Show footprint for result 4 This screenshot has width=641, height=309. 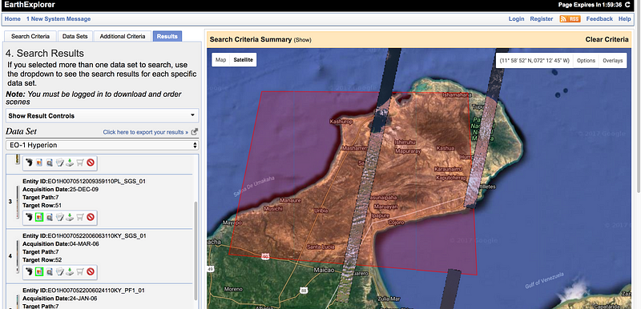click(30, 271)
